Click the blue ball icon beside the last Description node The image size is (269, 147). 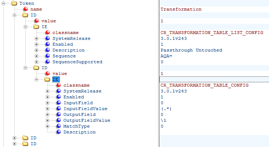tap(59, 132)
